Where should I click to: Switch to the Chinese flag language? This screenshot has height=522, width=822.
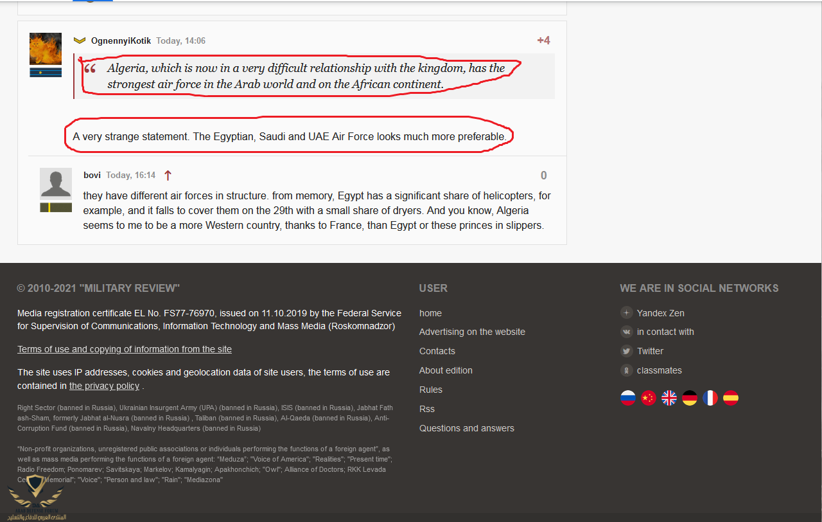[x=648, y=398]
